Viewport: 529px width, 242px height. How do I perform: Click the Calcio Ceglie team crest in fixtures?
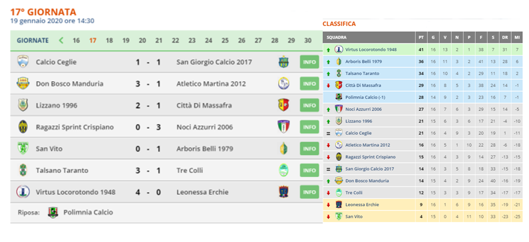coord(23,62)
